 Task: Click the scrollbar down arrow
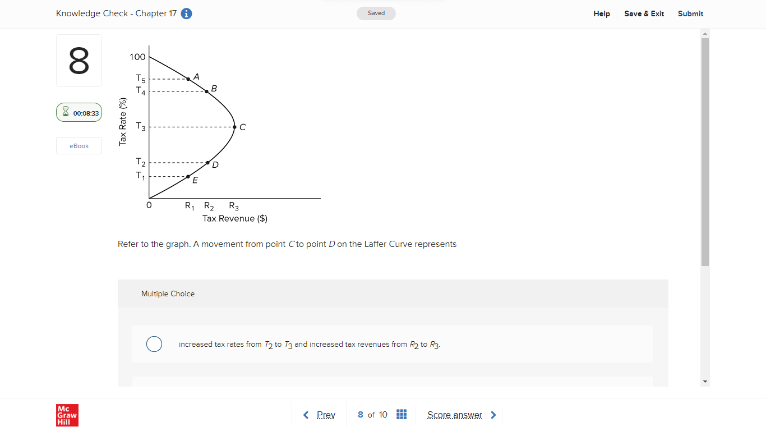click(705, 382)
